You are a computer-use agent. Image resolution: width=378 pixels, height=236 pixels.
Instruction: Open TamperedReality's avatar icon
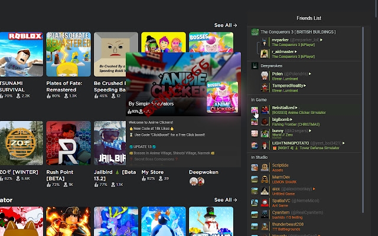pos(265,88)
